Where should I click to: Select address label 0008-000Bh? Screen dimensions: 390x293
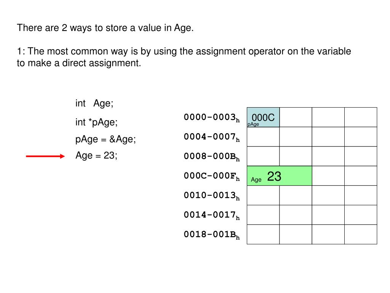click(x=212, y=156)
